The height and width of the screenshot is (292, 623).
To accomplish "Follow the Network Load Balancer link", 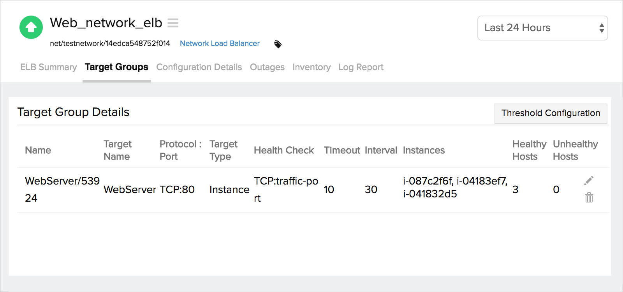I will 220,44.
